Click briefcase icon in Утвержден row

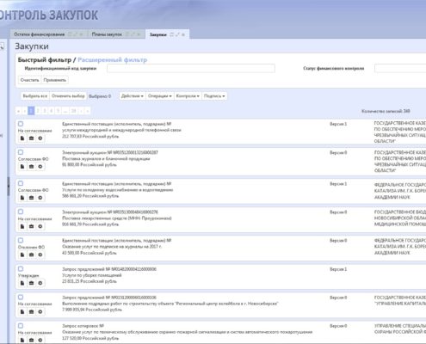click(31, 283)
